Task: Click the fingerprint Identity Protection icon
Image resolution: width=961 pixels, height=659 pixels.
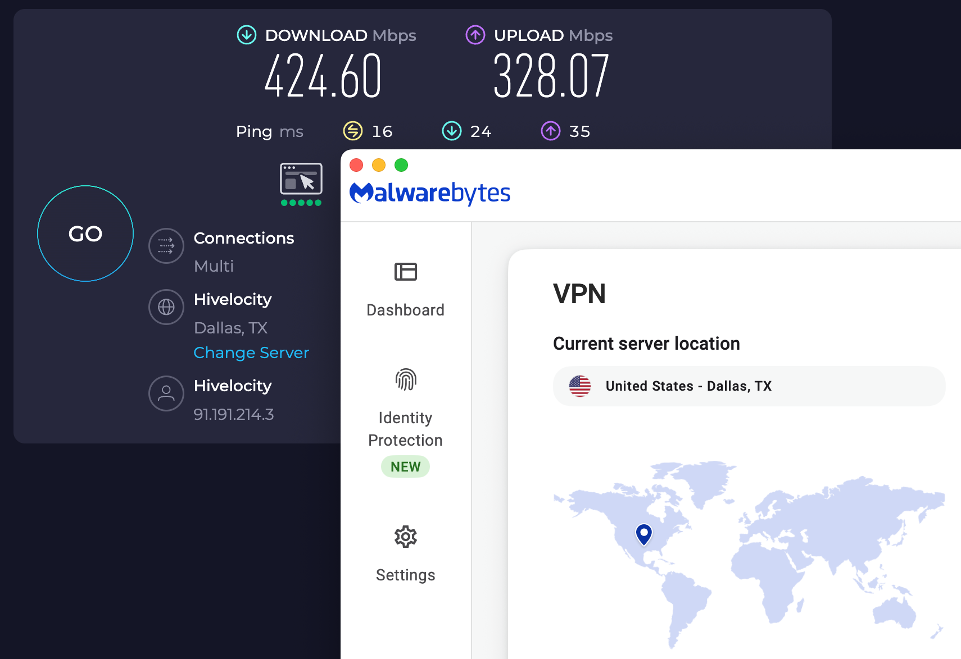Action: pyautogui.click(x=405, y=379)
